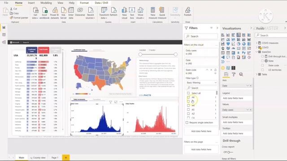The image size is (287, 161).
Task: Open Date axis field dropdown
Action: click(248, 86)
